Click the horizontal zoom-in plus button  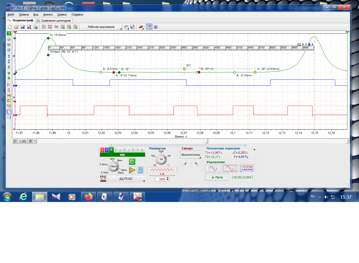[x=30, y=141]
